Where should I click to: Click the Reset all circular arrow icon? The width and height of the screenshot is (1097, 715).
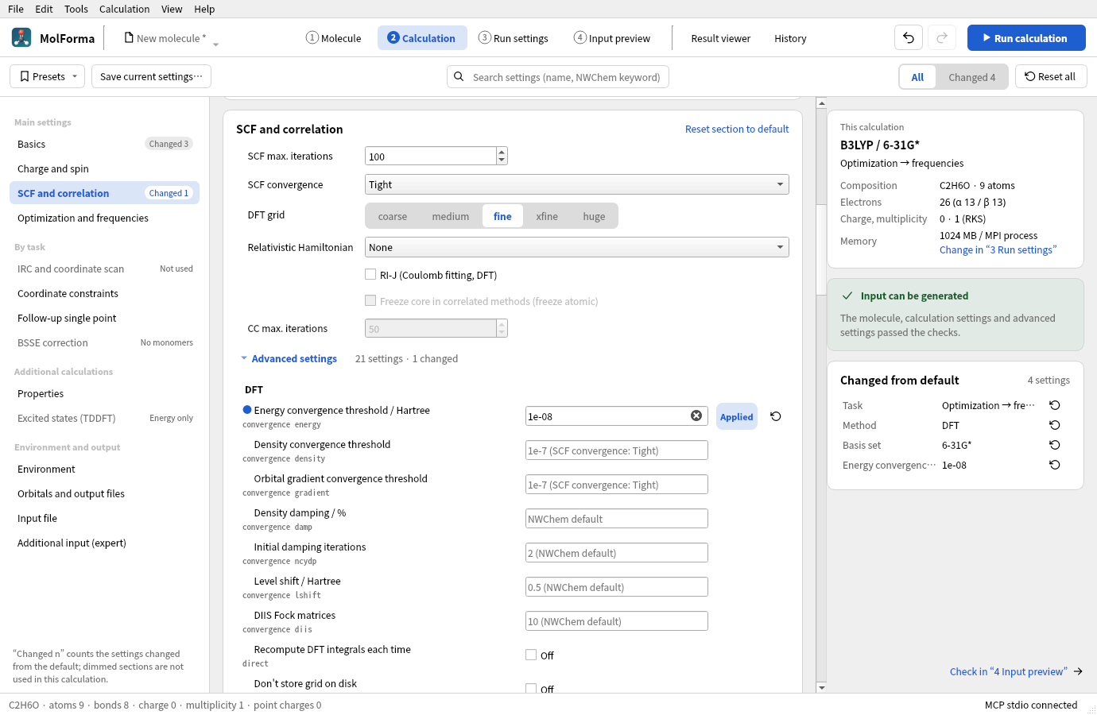pos(1030,76)
